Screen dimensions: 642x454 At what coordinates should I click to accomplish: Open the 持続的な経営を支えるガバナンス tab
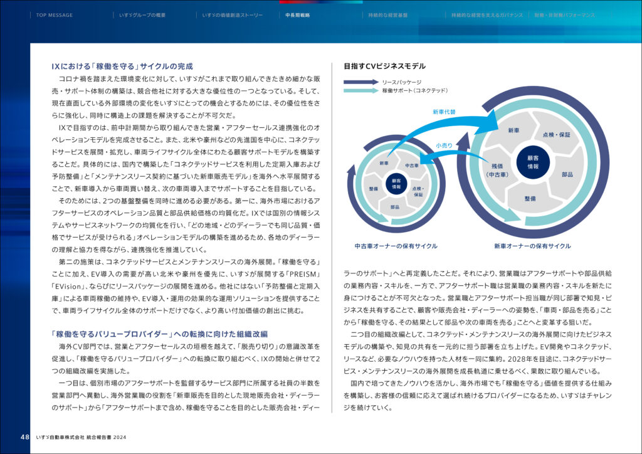coord(487,15)
